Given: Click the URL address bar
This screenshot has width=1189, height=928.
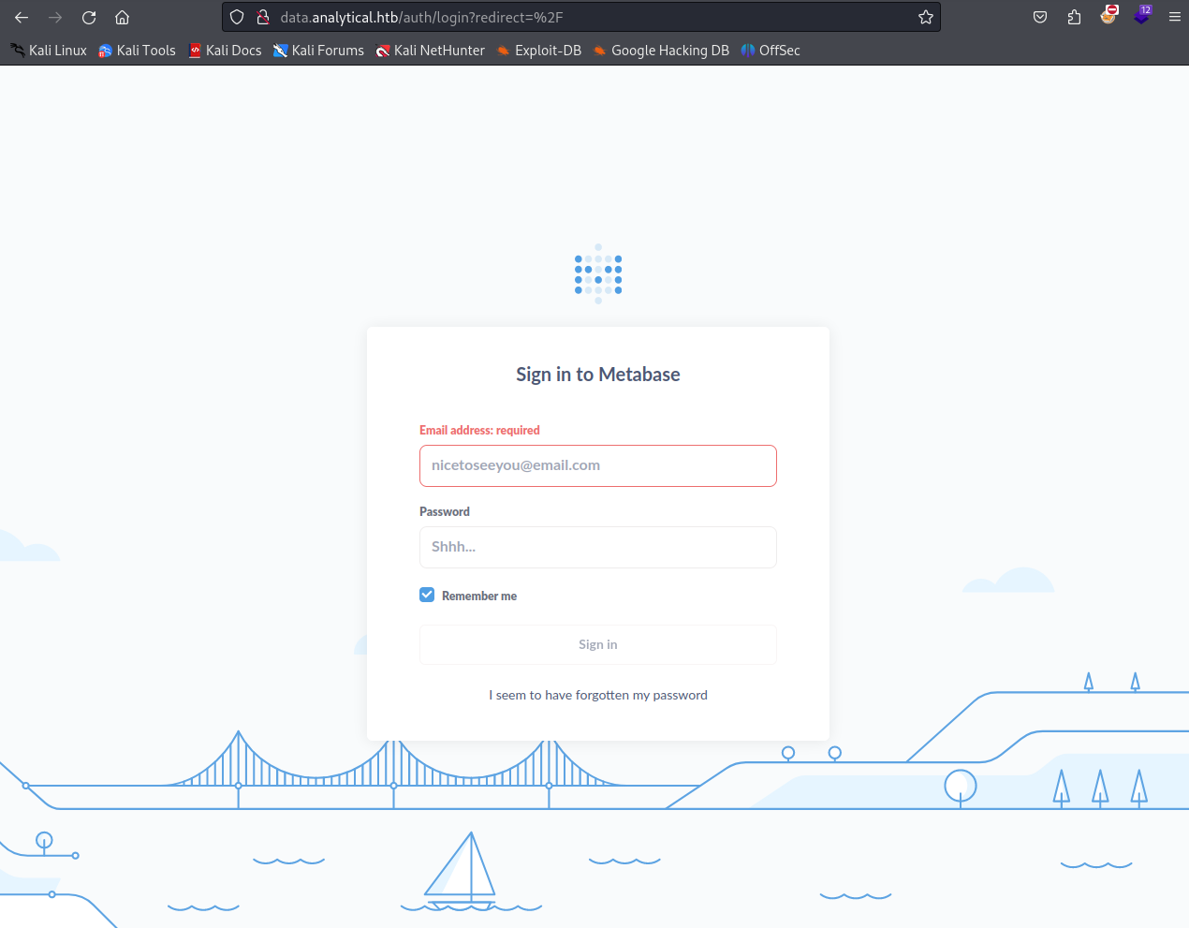Looking at the screenshot, I should tap(580, 17).
